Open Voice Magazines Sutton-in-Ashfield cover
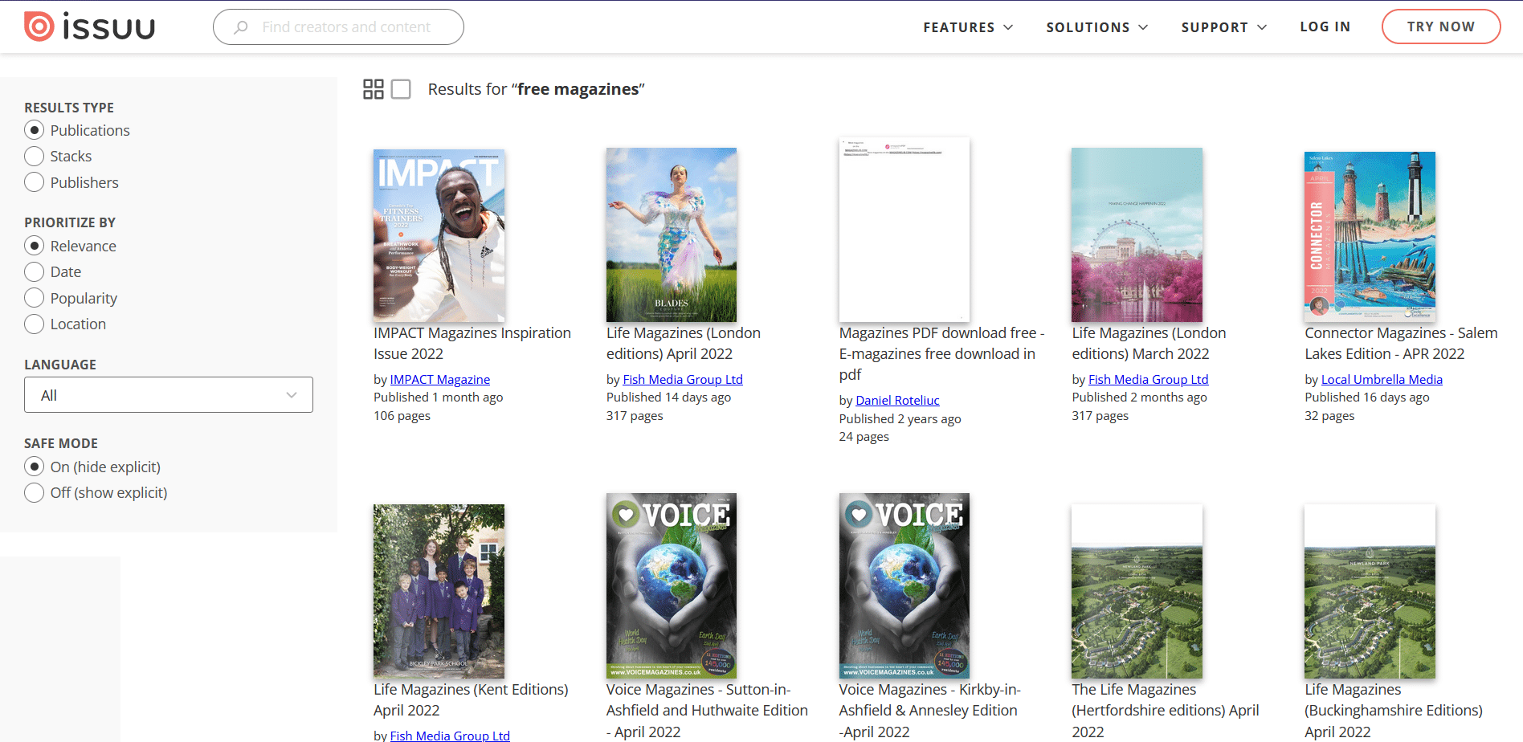Image resolution: width=1523 pixels, height=742 pixels. click(672, 585)
